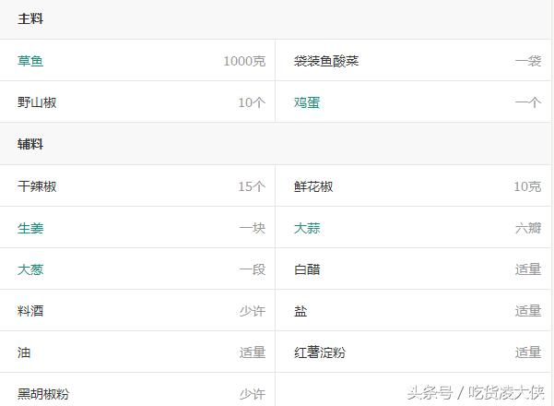The height and width of the screenshot is (406, 554).
Task: Select the 主料 section header
Action: coord(30,18)
